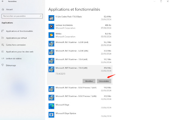Select the Microsoft Edge entry name
Image resolution: width=169 pixels, height=120 pixels.
pyautogui.click(x=62, y=105)
